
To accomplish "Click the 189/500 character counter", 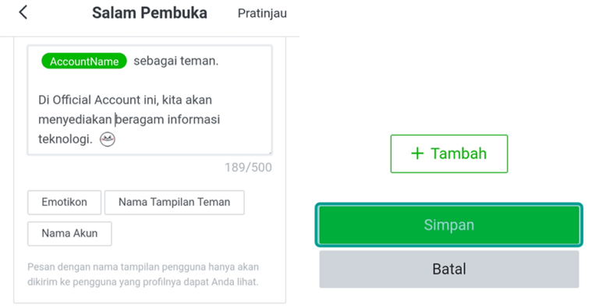I will 248,168.
